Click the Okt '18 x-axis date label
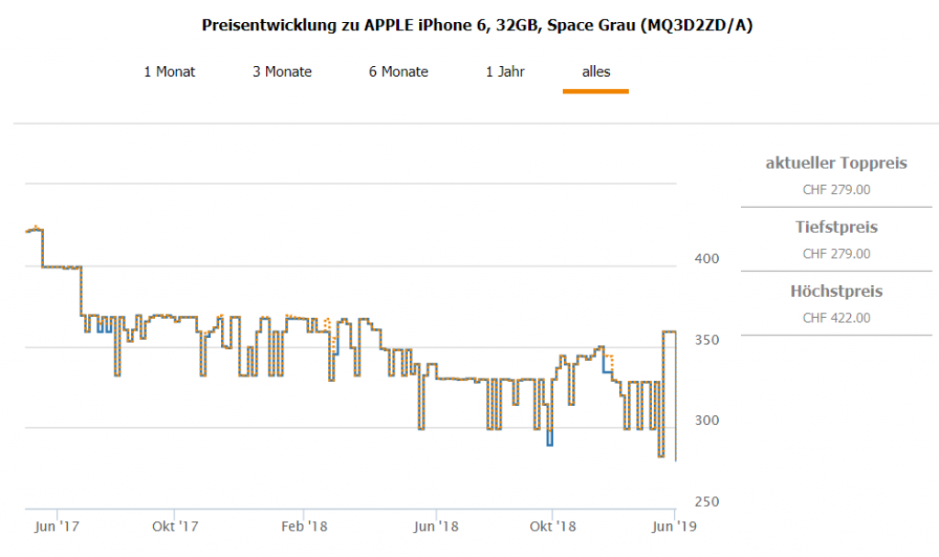This screenshot has height=557, width=939. point(553,527)
